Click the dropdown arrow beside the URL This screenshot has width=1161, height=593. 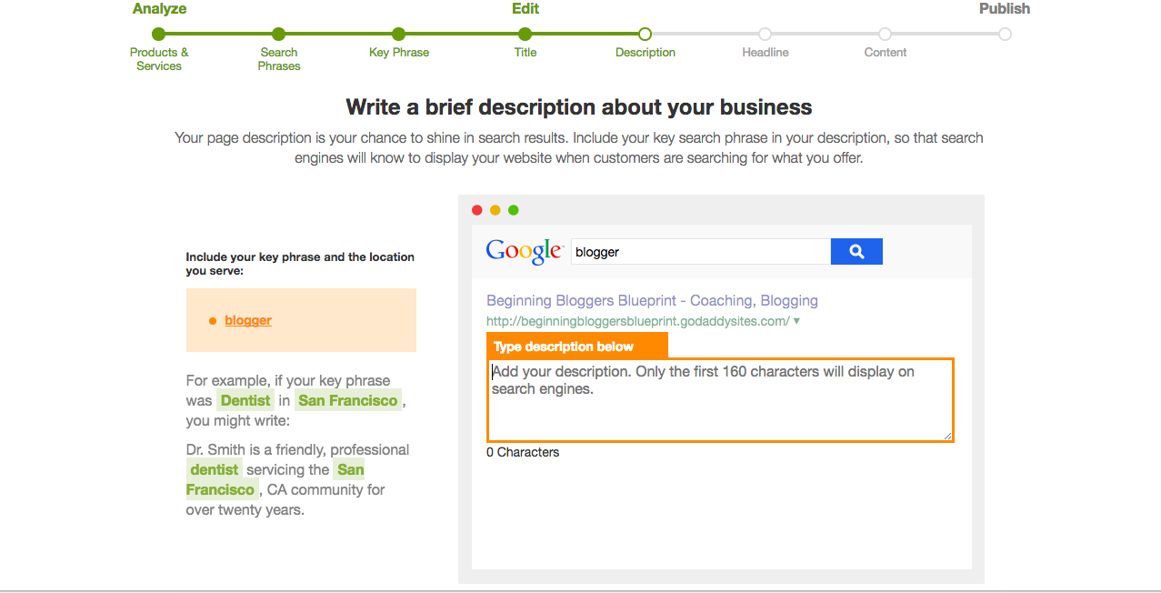[797, 321]
